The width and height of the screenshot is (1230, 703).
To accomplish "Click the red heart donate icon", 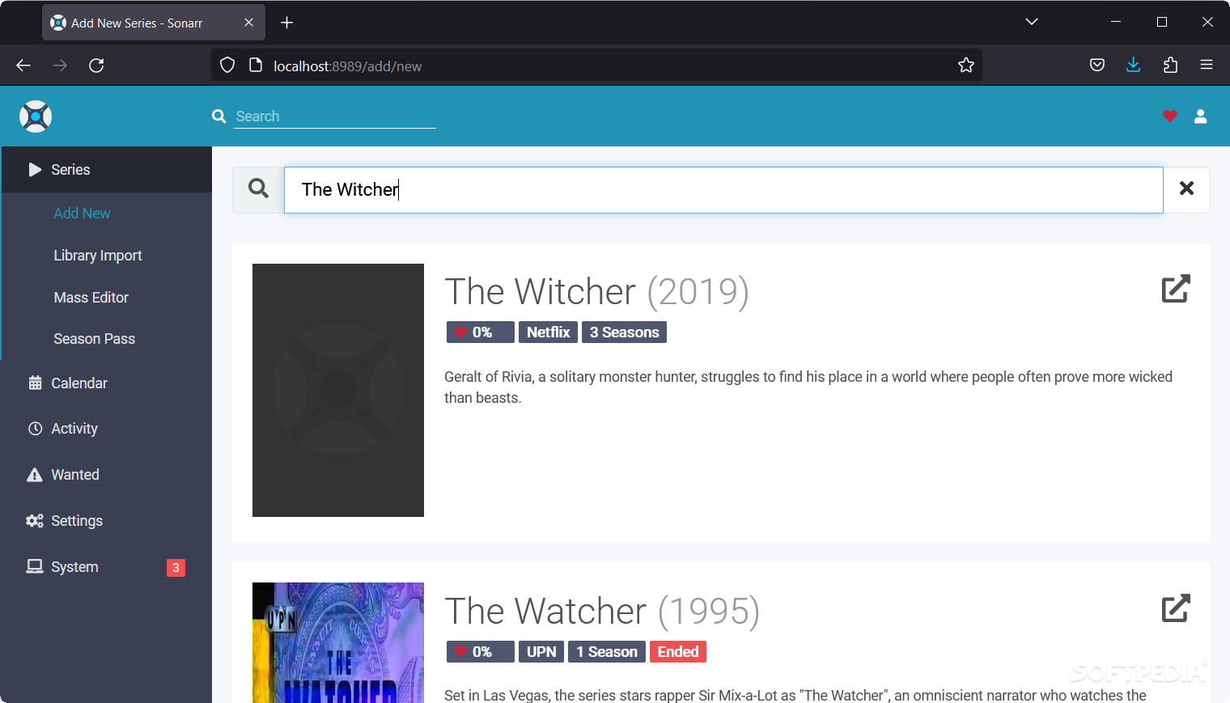I will [x=1169, y=116].
